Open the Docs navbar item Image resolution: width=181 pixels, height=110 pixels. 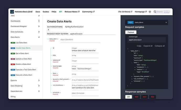point(38,12)
